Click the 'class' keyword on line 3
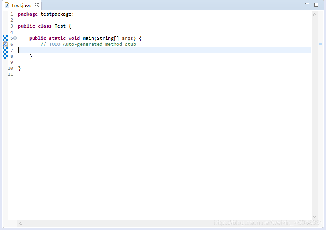Screen dimensions: 326x230 point(45,26)
